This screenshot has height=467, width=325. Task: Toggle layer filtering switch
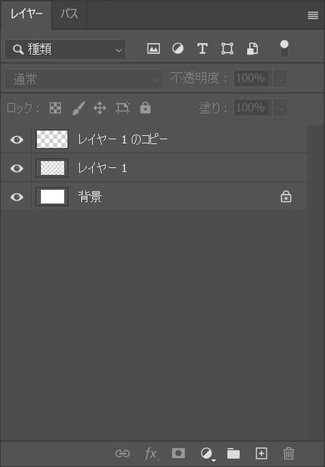285,48
